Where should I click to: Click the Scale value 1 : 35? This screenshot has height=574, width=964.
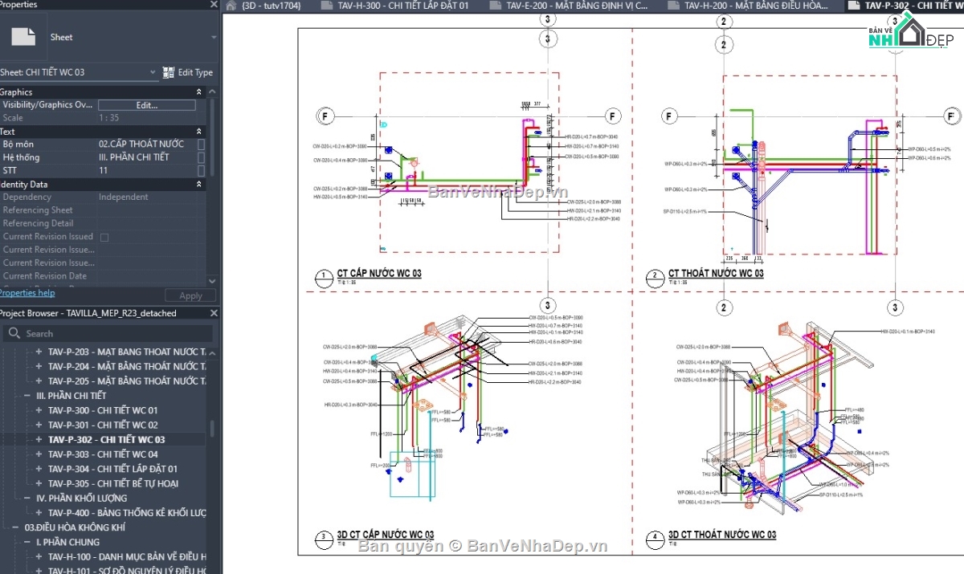[x=109, y=118]
